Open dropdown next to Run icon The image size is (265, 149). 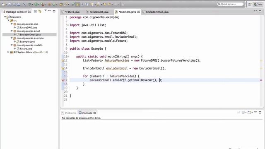pyautogui.click(x=39, y=5)
